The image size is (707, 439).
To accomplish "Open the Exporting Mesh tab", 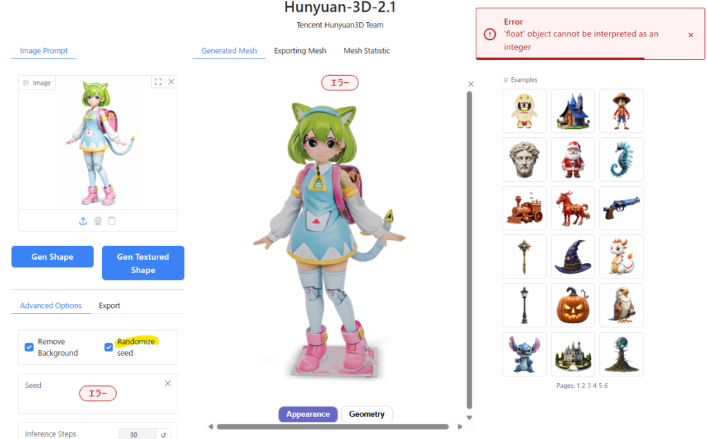I will click(x=300, y=51).
